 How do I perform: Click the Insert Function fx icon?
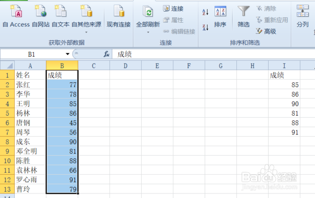click(x=107, y=54)
